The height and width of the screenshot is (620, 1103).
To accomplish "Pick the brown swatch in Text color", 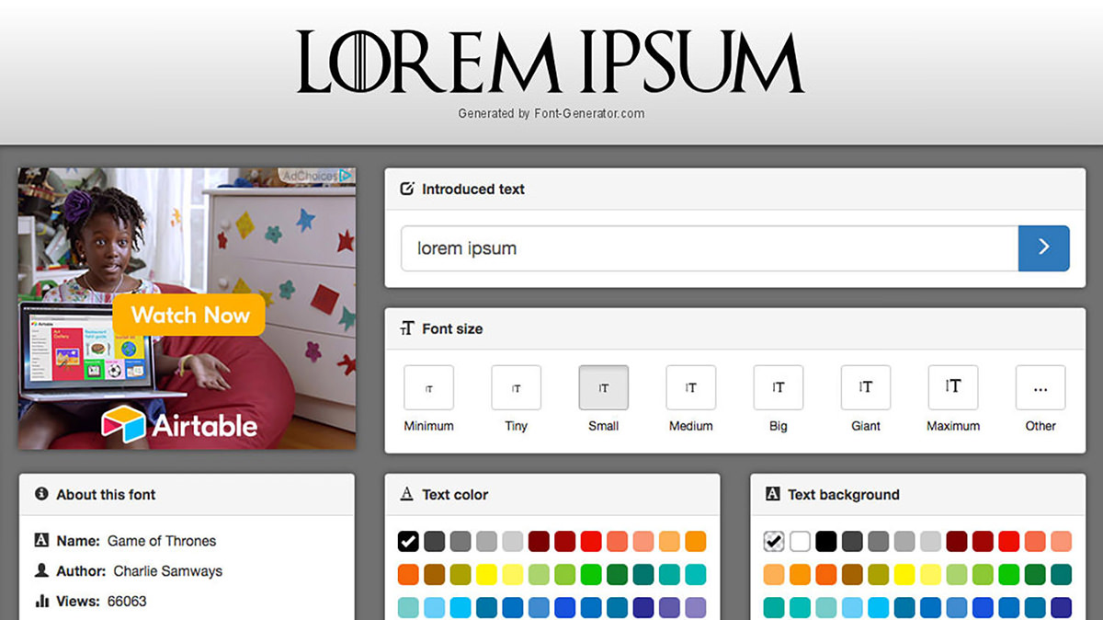I will [x=435, y=575].
